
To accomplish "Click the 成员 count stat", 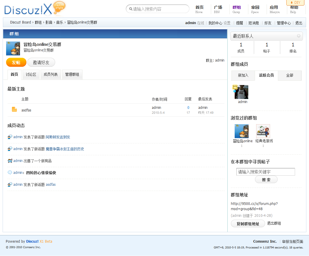I will [x=241, y=48].
